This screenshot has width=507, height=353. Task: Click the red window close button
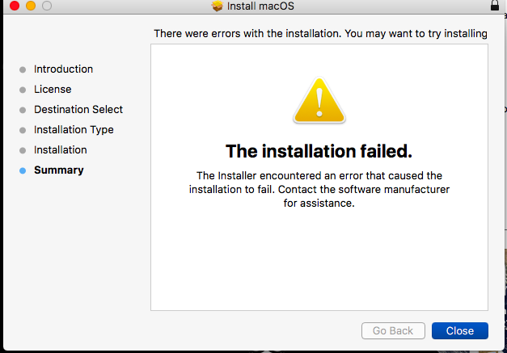tap(14, 6)
